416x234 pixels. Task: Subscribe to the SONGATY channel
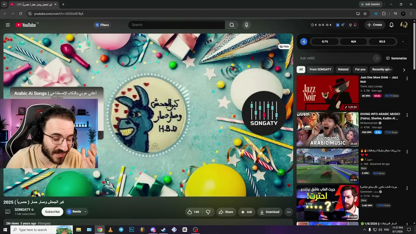tap(52, 212)
